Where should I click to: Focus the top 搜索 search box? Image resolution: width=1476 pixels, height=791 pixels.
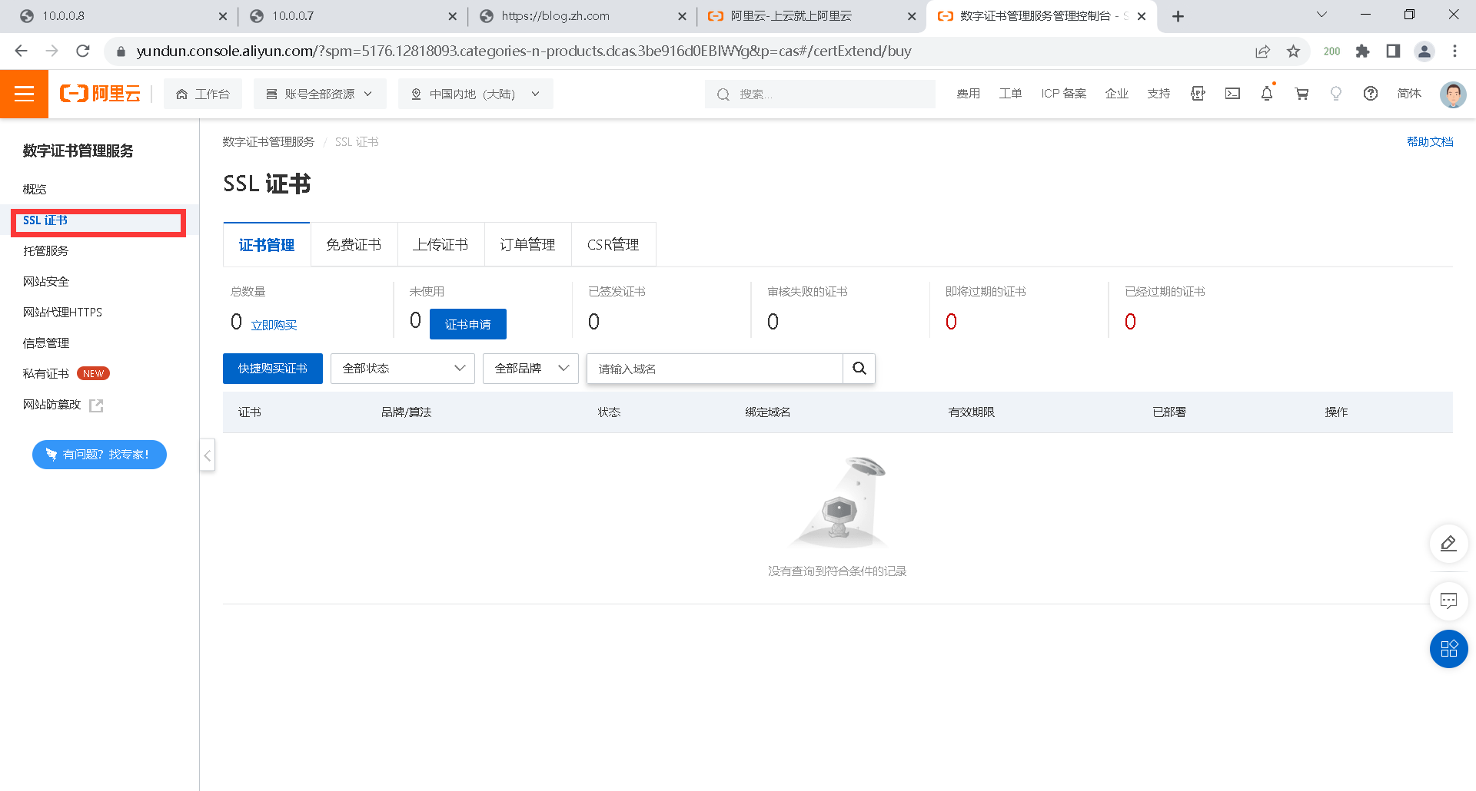click(x=820, y=94)
